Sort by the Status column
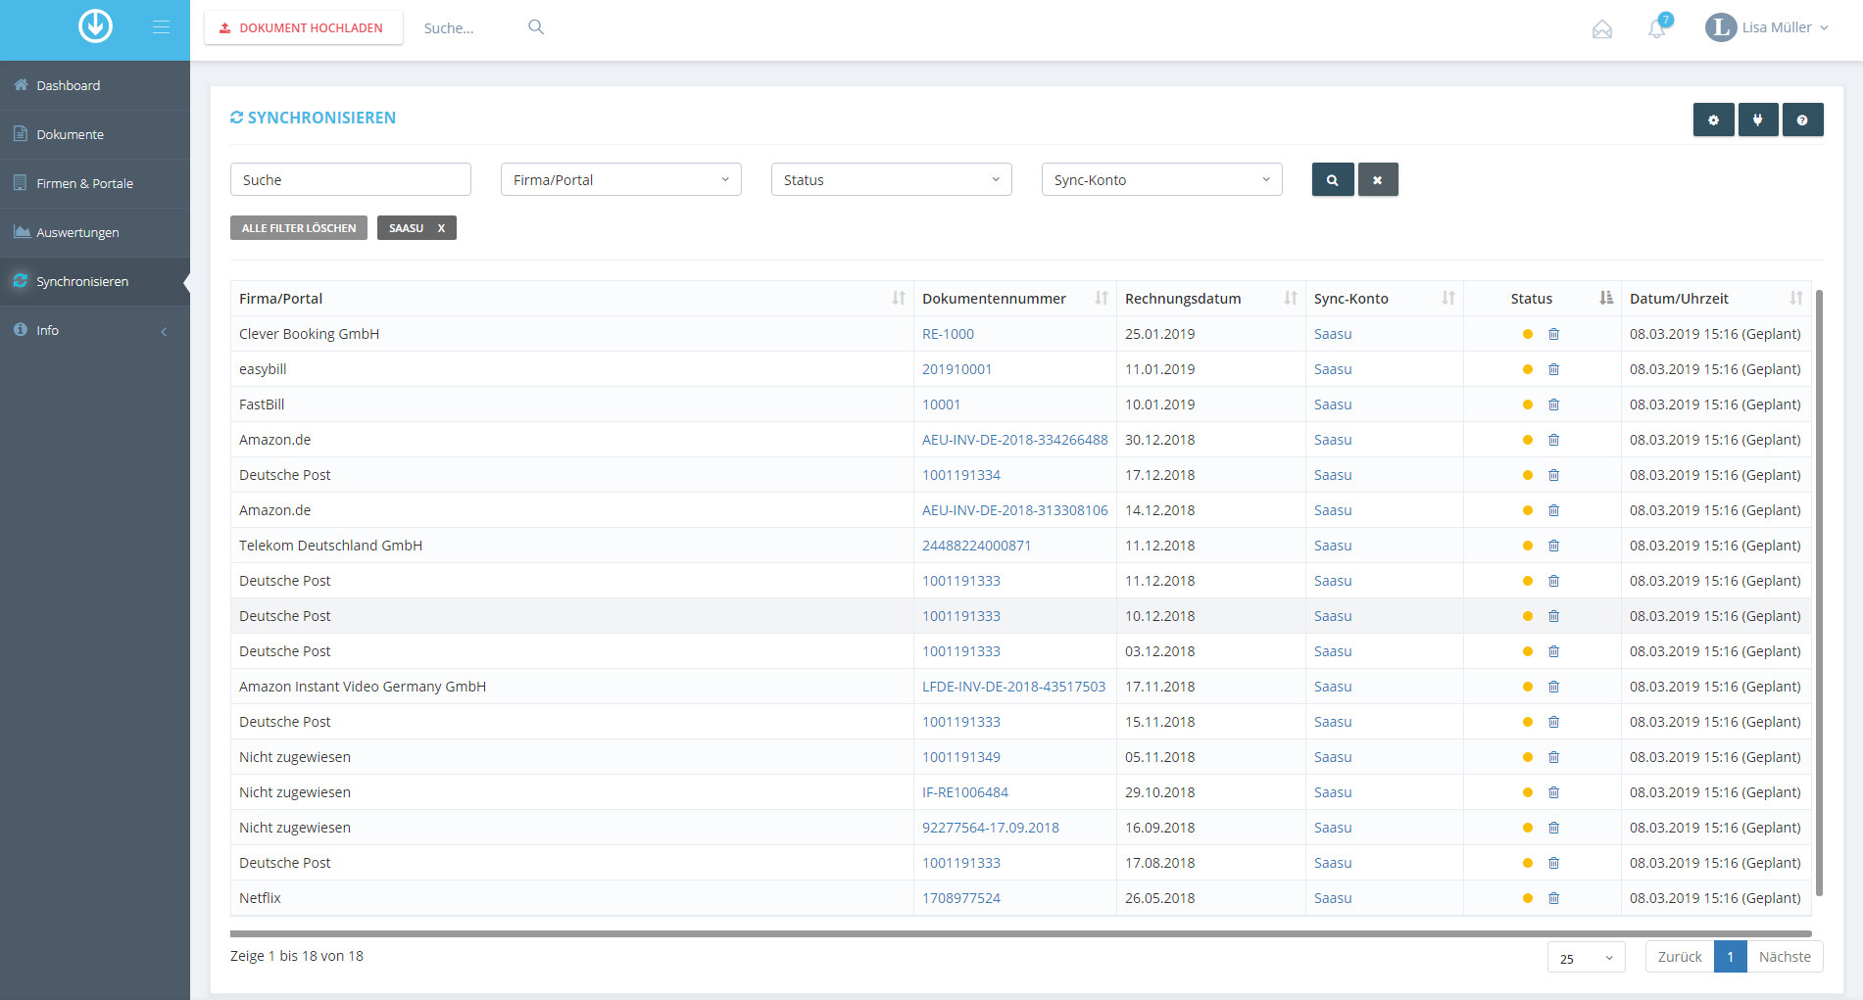1863x1000 pixels. (x=1543, y=299)
